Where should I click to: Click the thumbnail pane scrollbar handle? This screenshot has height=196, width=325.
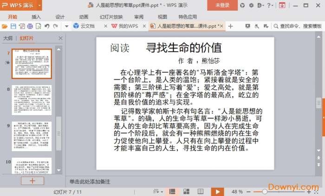[58, 134]
